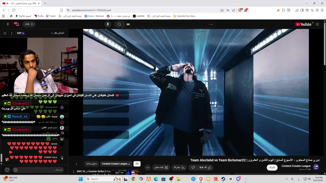Open live chat options three-dot menu
The image size is (326, 183).
click(11, 33)
